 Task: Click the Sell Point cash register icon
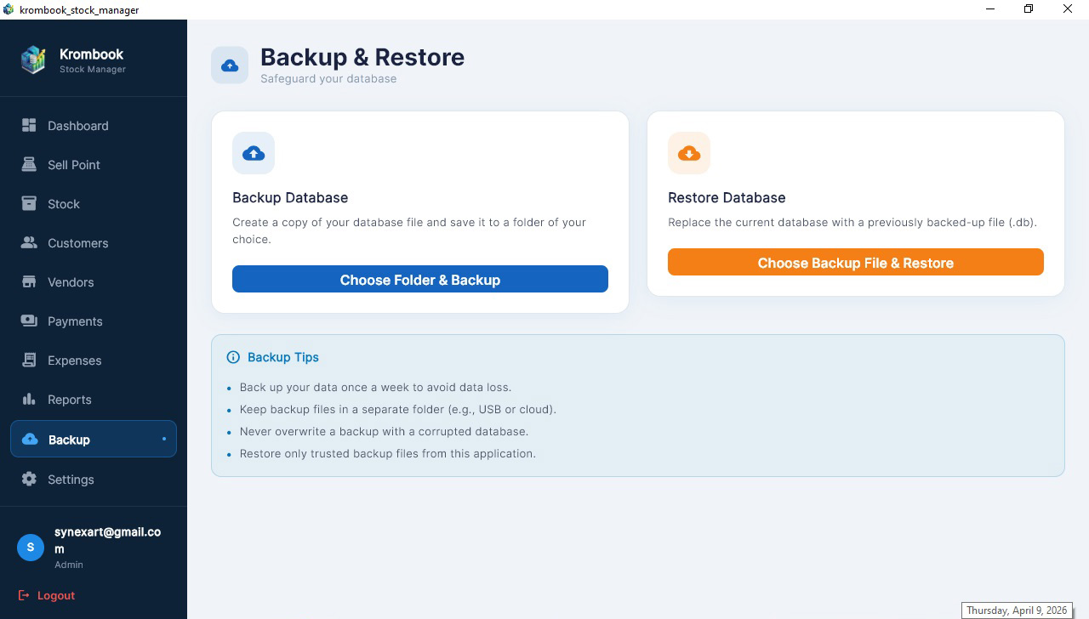(28, 164)
